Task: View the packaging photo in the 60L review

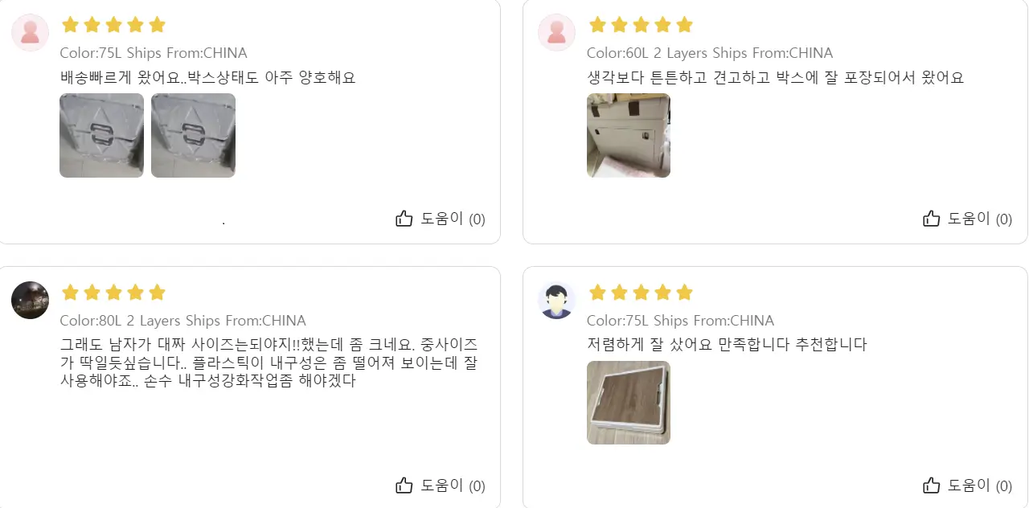Action: pyautogui.click(x=628, y=135)
